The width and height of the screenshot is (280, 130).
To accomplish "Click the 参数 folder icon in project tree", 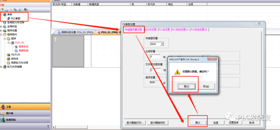I will pyautogui.click(x=5, y=14).
